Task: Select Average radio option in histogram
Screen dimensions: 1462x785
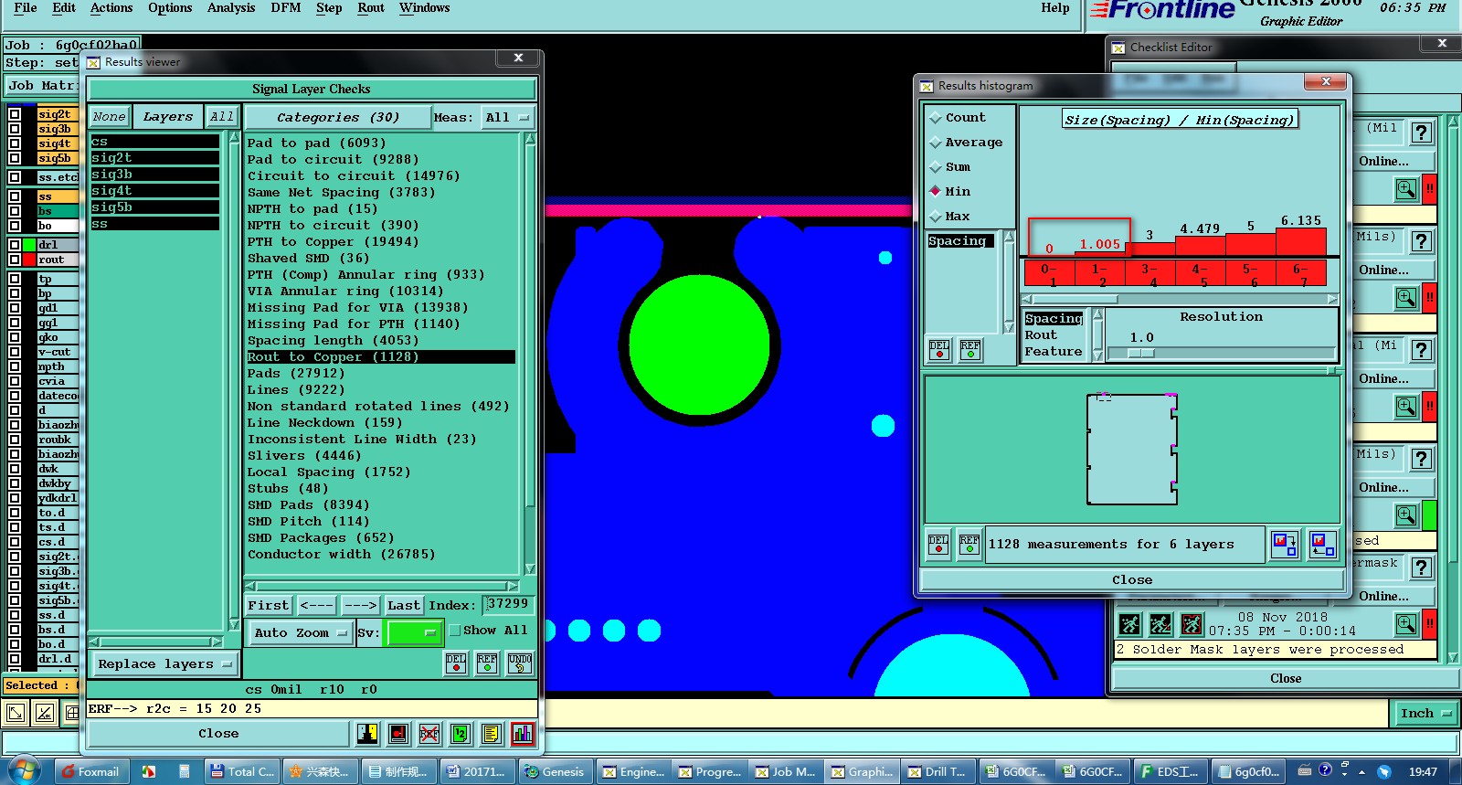Action: coord(936,143)
